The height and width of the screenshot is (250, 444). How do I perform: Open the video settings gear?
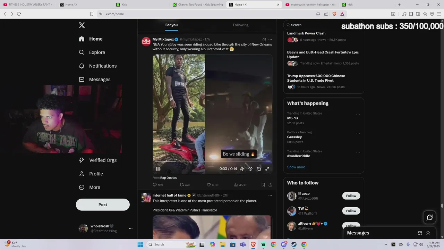[x=250, y=169]
